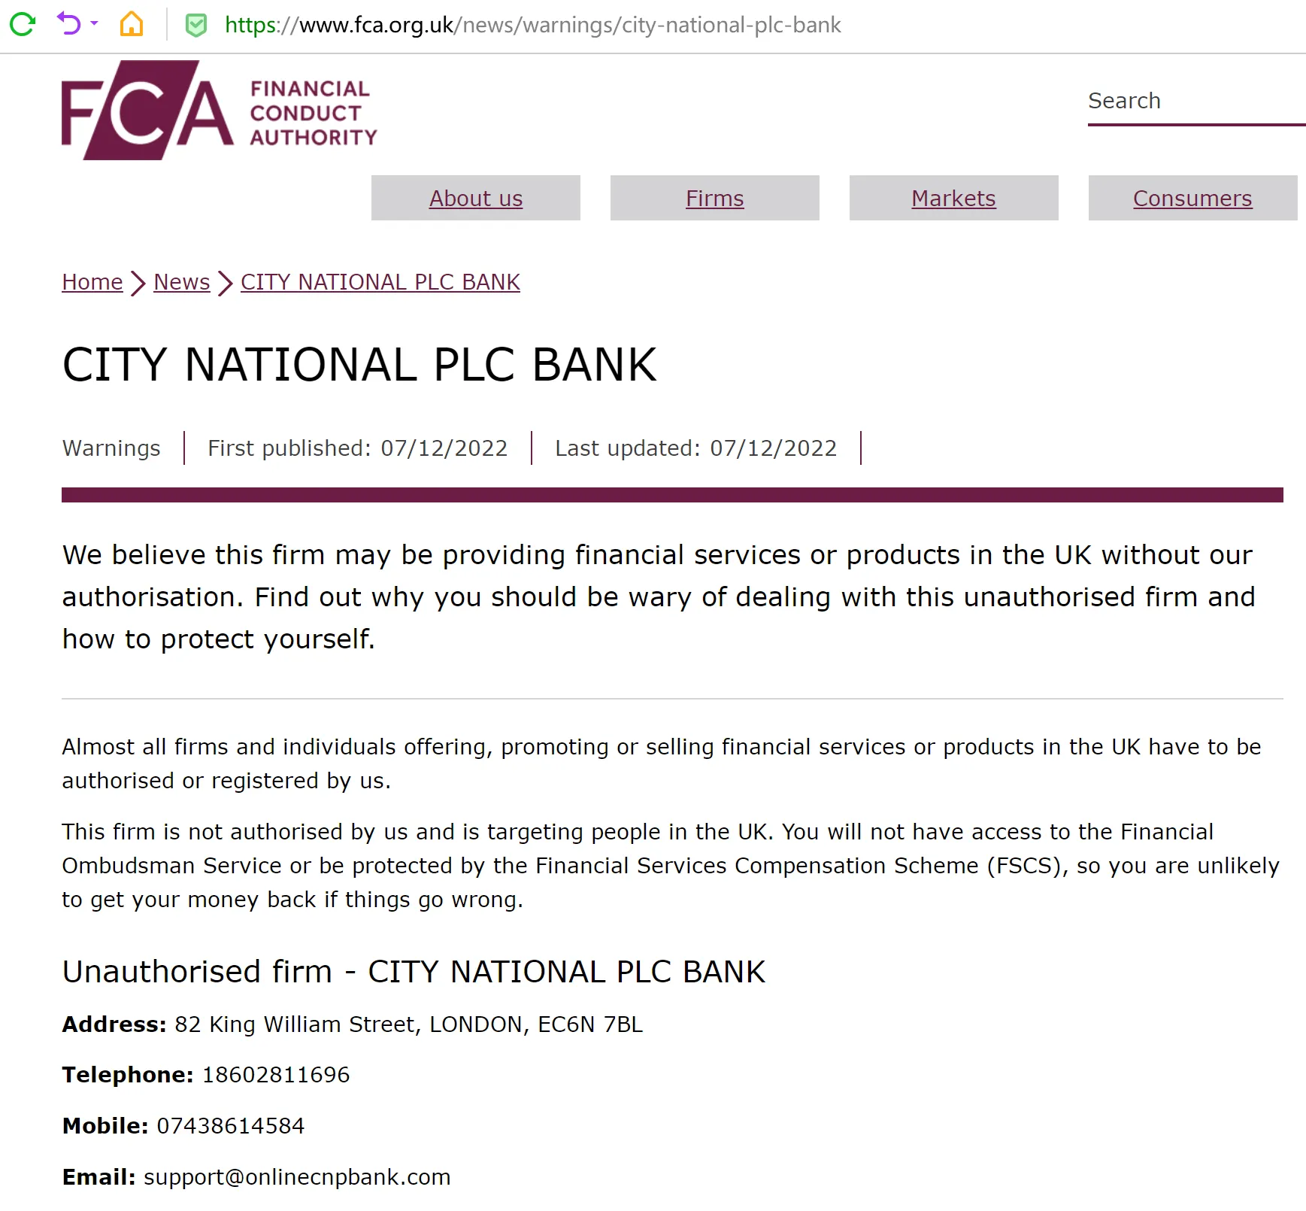Viewport: 1306px width, 1211px height.
Task: Click the Warnings category label
Action: [111, 448]
